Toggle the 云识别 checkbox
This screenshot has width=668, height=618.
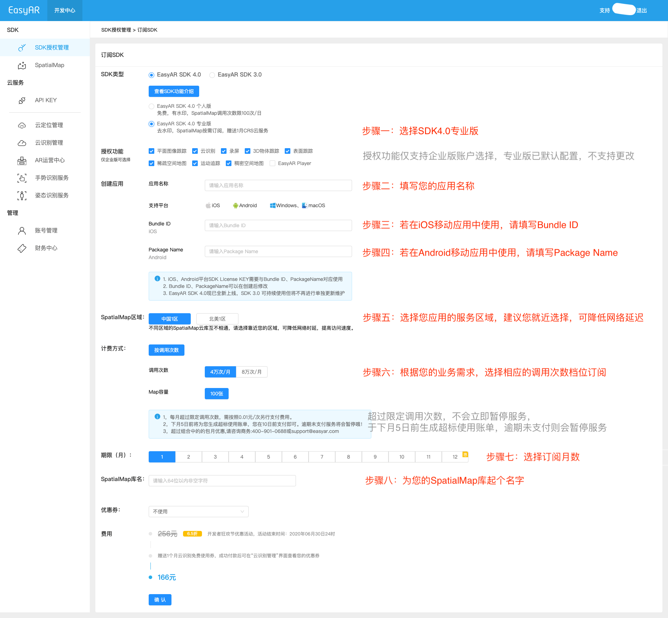coord(195,151)
